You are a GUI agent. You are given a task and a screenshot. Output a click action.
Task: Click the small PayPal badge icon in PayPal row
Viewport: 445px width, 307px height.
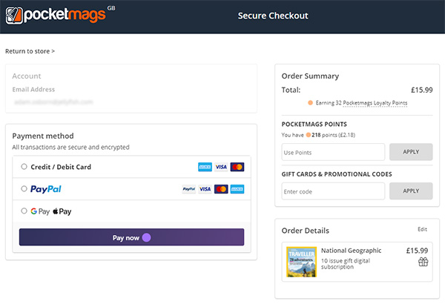189,189
